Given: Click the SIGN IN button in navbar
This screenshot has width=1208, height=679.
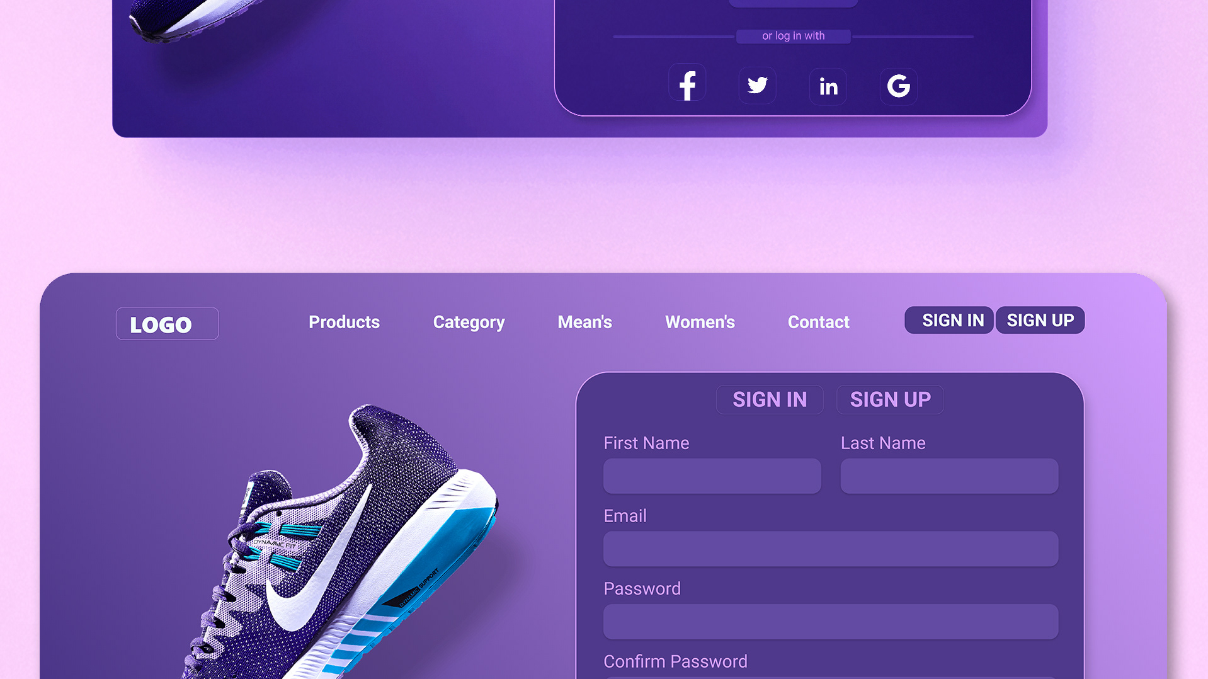Looking at the screenshot, I should [x=949, y=320].
